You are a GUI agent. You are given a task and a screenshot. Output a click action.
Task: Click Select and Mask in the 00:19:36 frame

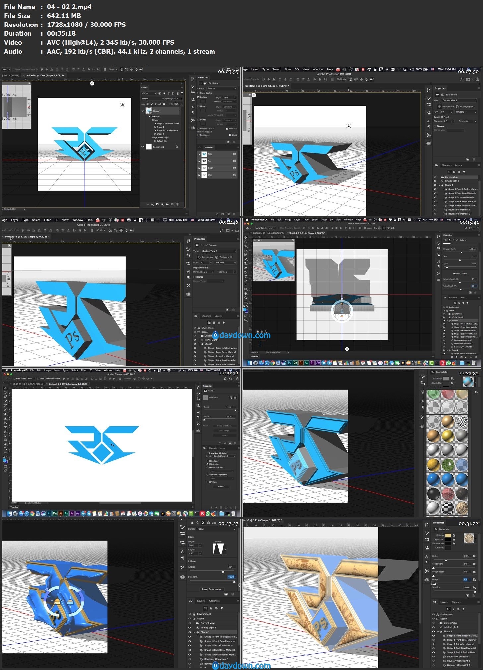point(225,426)
